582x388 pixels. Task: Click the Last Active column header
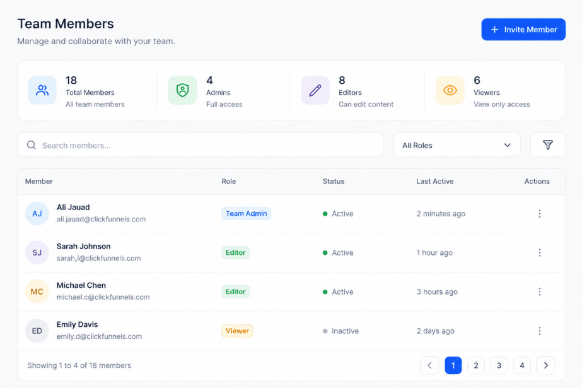pyautogui.click(x=434, y=181)
